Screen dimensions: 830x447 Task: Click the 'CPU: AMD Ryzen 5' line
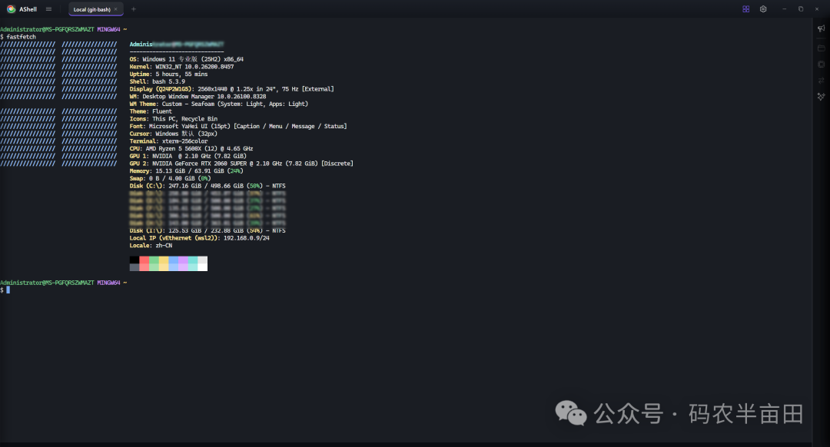pyautogui.click(x=191, y=149)
